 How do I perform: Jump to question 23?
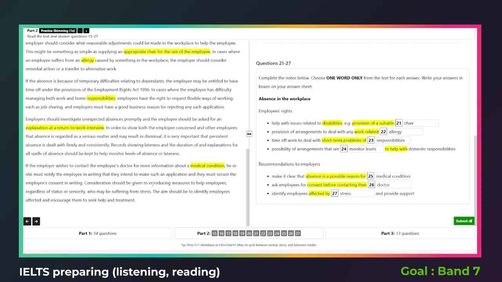click(x=270, y=233)
